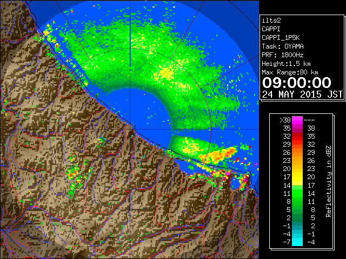346x259 pixels.
Task: Click the "---" legend label
Action: click(x=309, y=120)
